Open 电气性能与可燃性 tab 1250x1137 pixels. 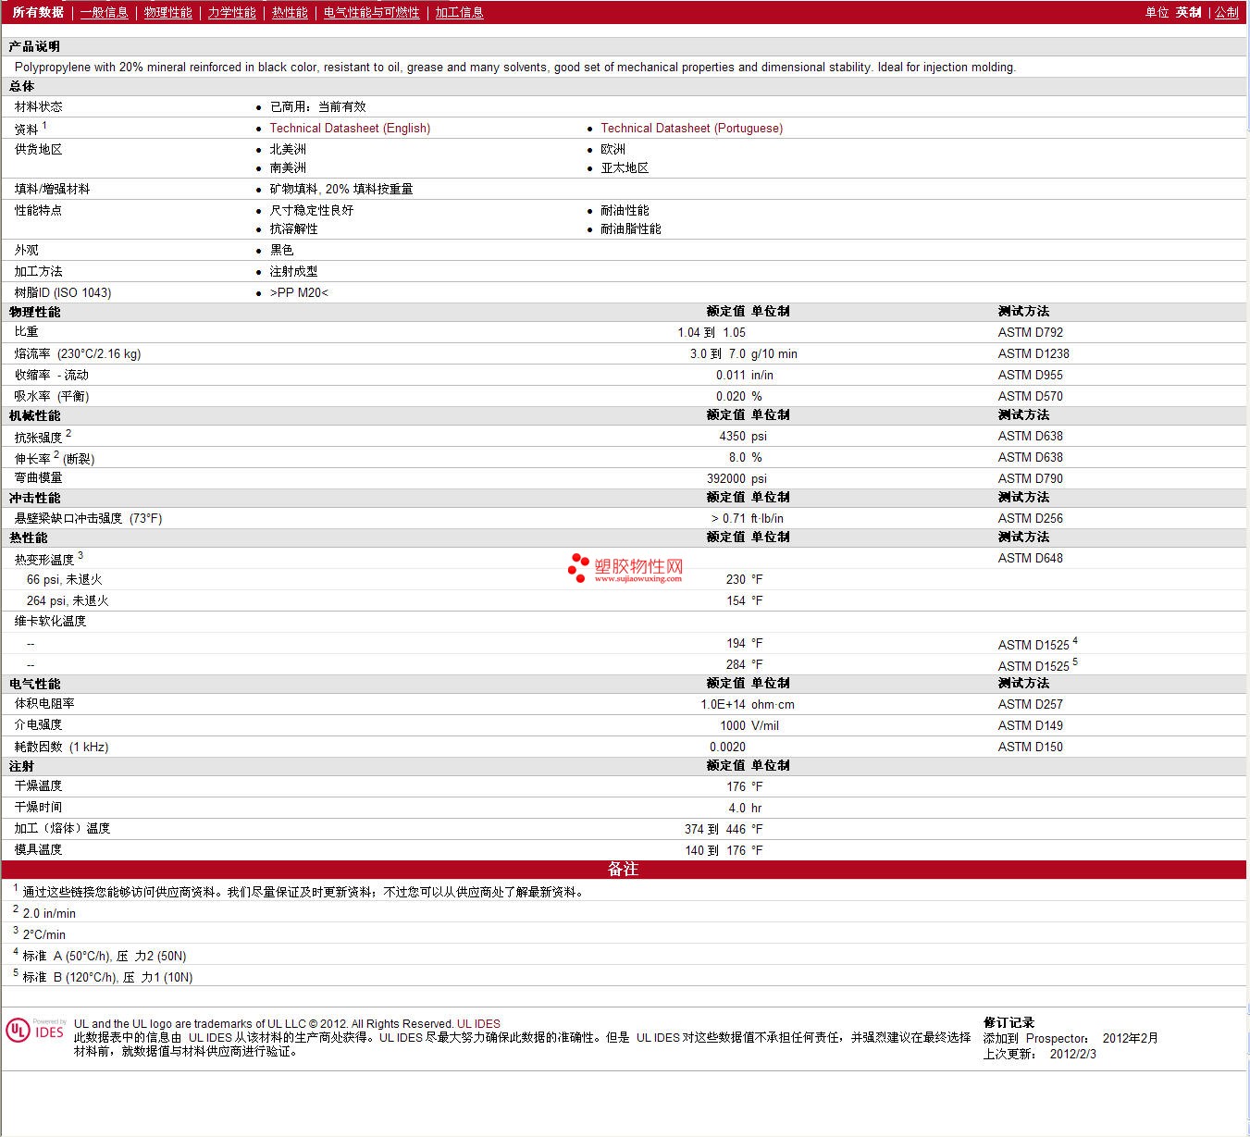tap(371, 12)
